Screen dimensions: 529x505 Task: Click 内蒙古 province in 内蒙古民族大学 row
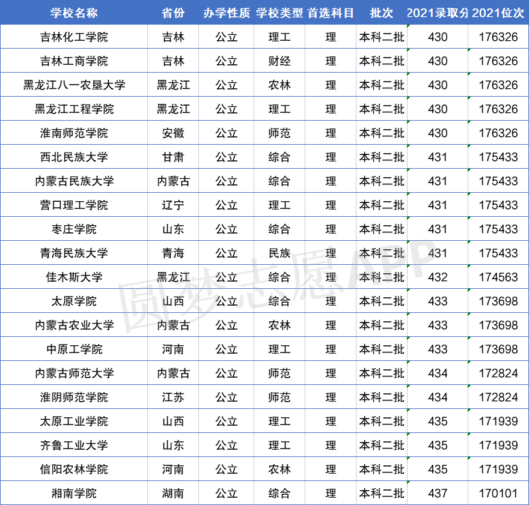(x=173, y=181)
